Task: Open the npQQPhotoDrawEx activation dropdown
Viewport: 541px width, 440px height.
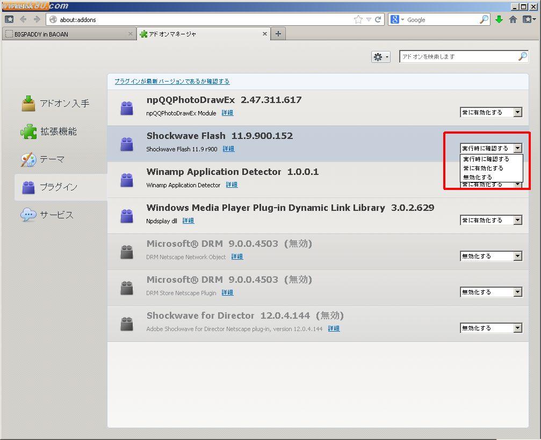Action: pyautogui.click(x=491, y=113)
